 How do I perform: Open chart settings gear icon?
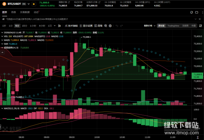(110, 26)
